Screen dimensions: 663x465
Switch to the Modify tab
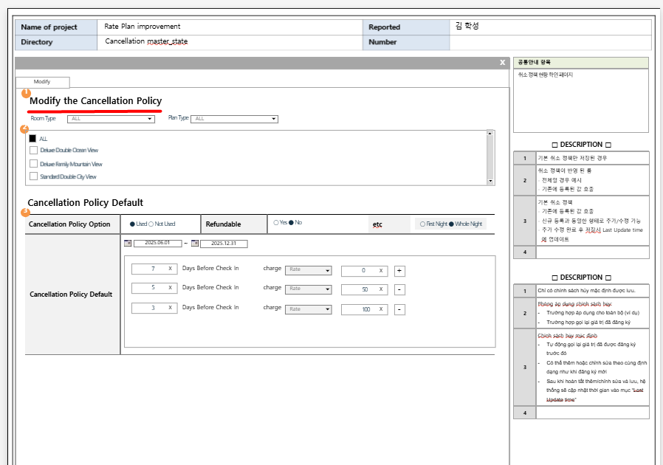42,82
